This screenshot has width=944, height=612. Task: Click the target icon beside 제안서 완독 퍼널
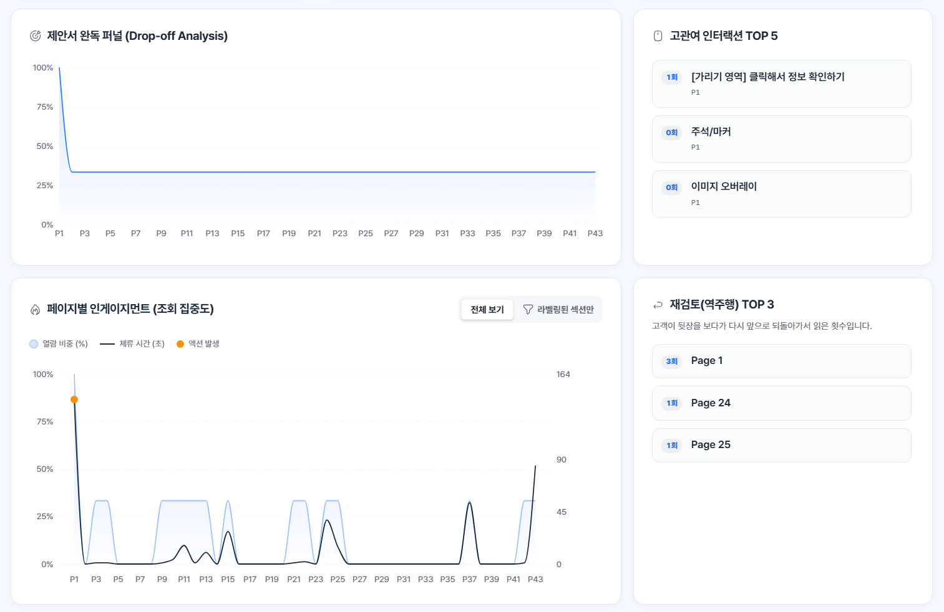[36, 36]
